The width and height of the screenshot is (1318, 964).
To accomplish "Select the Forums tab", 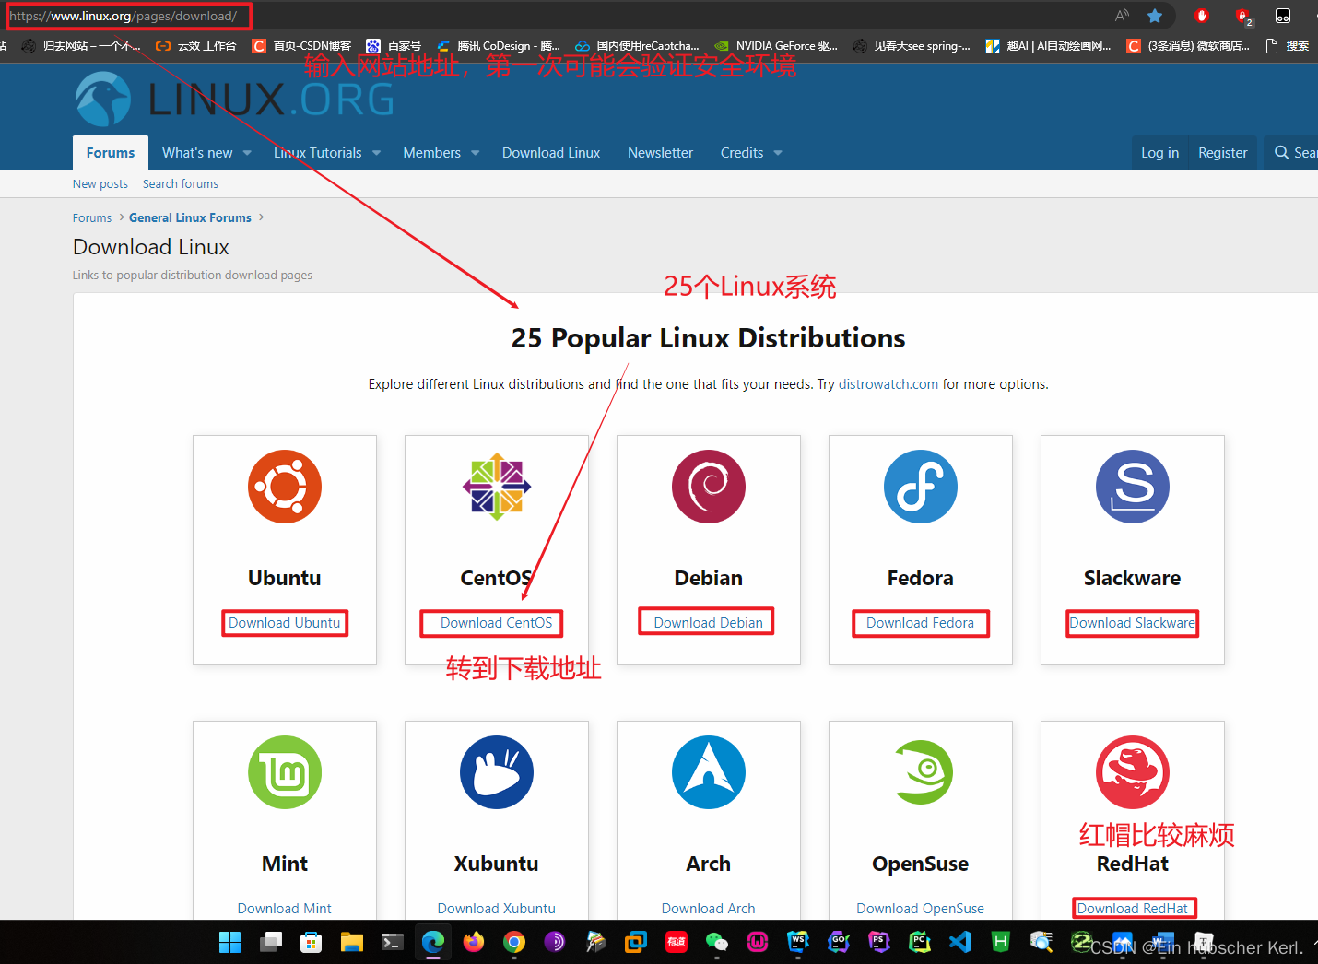I will click(111, 153).
